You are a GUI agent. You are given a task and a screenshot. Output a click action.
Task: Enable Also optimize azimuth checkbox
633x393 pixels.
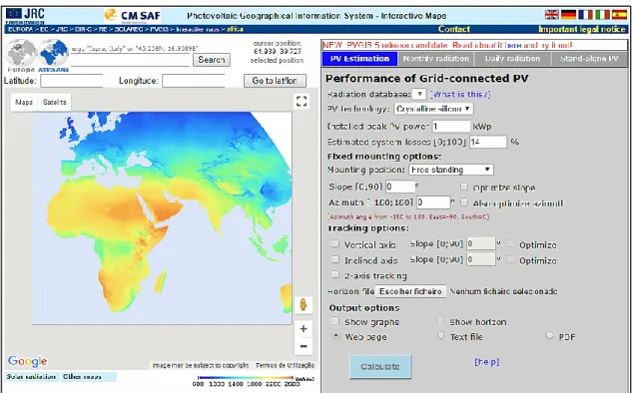click(x=464, y=202)
